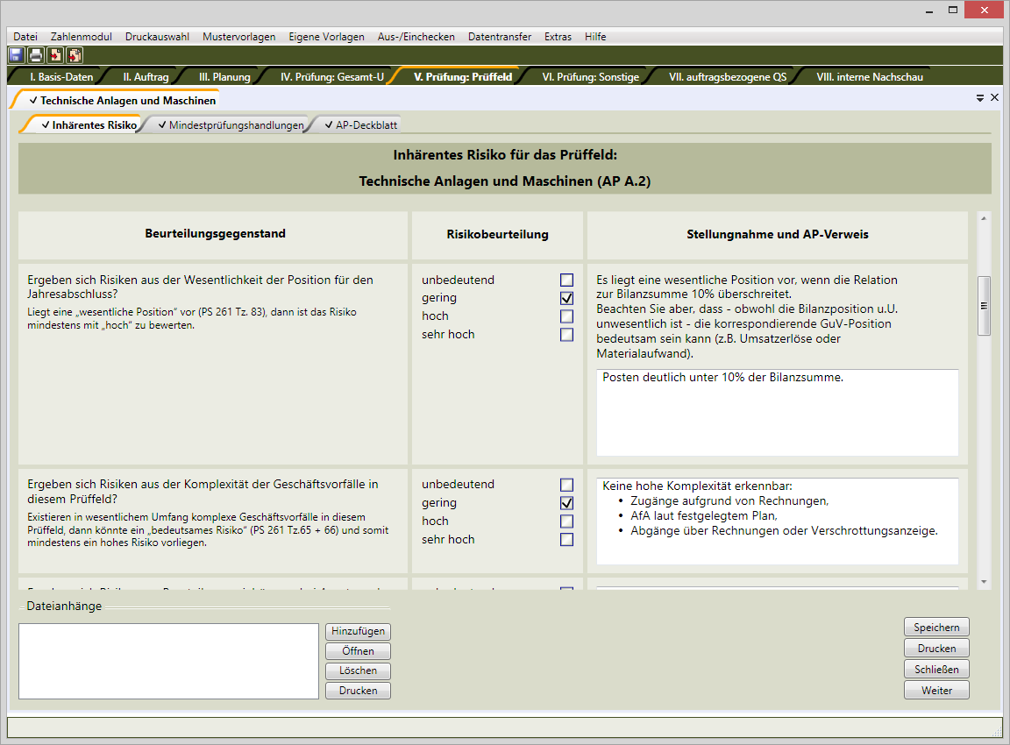Click the multi-document export icon in toolbar
Screen dimensions: 1010x745
pyautogui.click(x=75, y=55)
